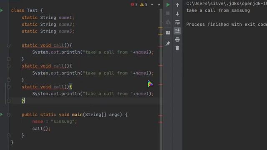Image resolution: width=267 pixels, height=150 pixels.
Task: Click run gutter icon beside class Test
Action: (x=2, y=10)
